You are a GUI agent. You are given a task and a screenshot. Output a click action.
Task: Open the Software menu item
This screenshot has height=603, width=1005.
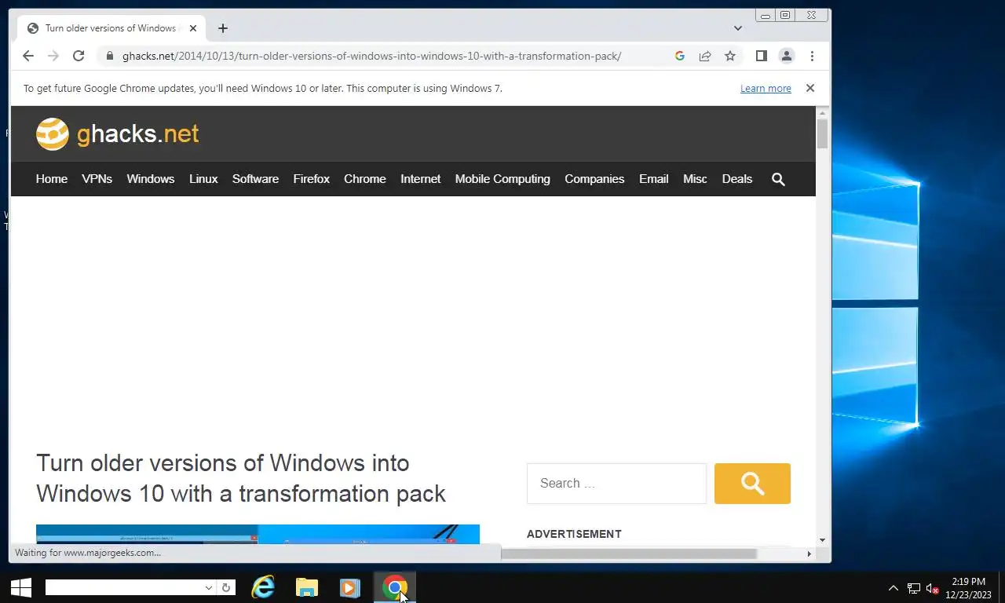point(255,179)
